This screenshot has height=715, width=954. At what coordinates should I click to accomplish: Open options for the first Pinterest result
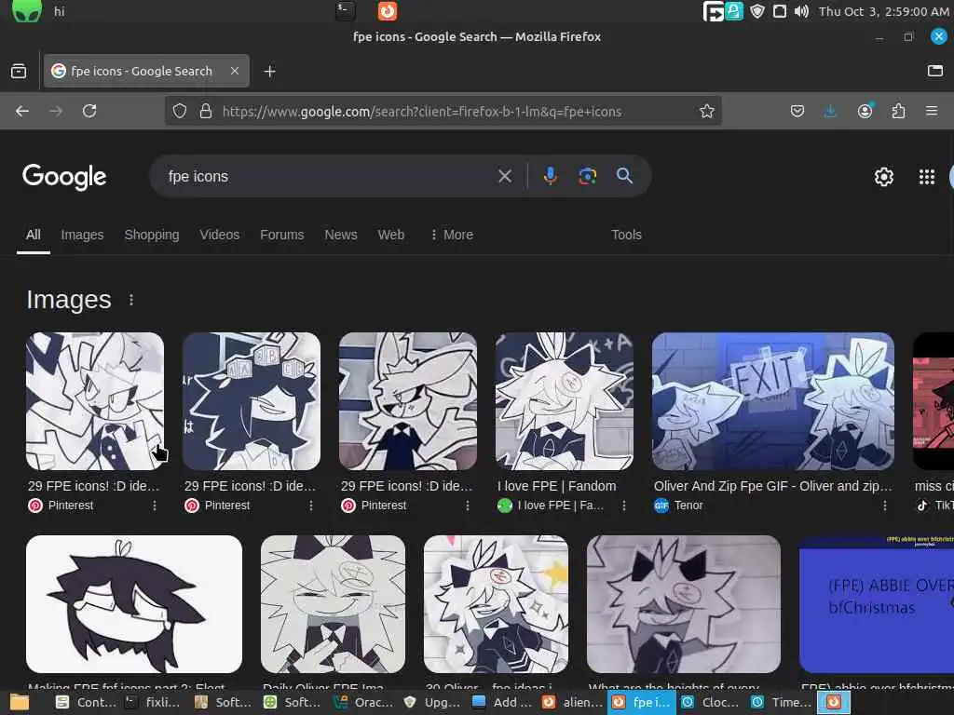[x=155, y=506]
